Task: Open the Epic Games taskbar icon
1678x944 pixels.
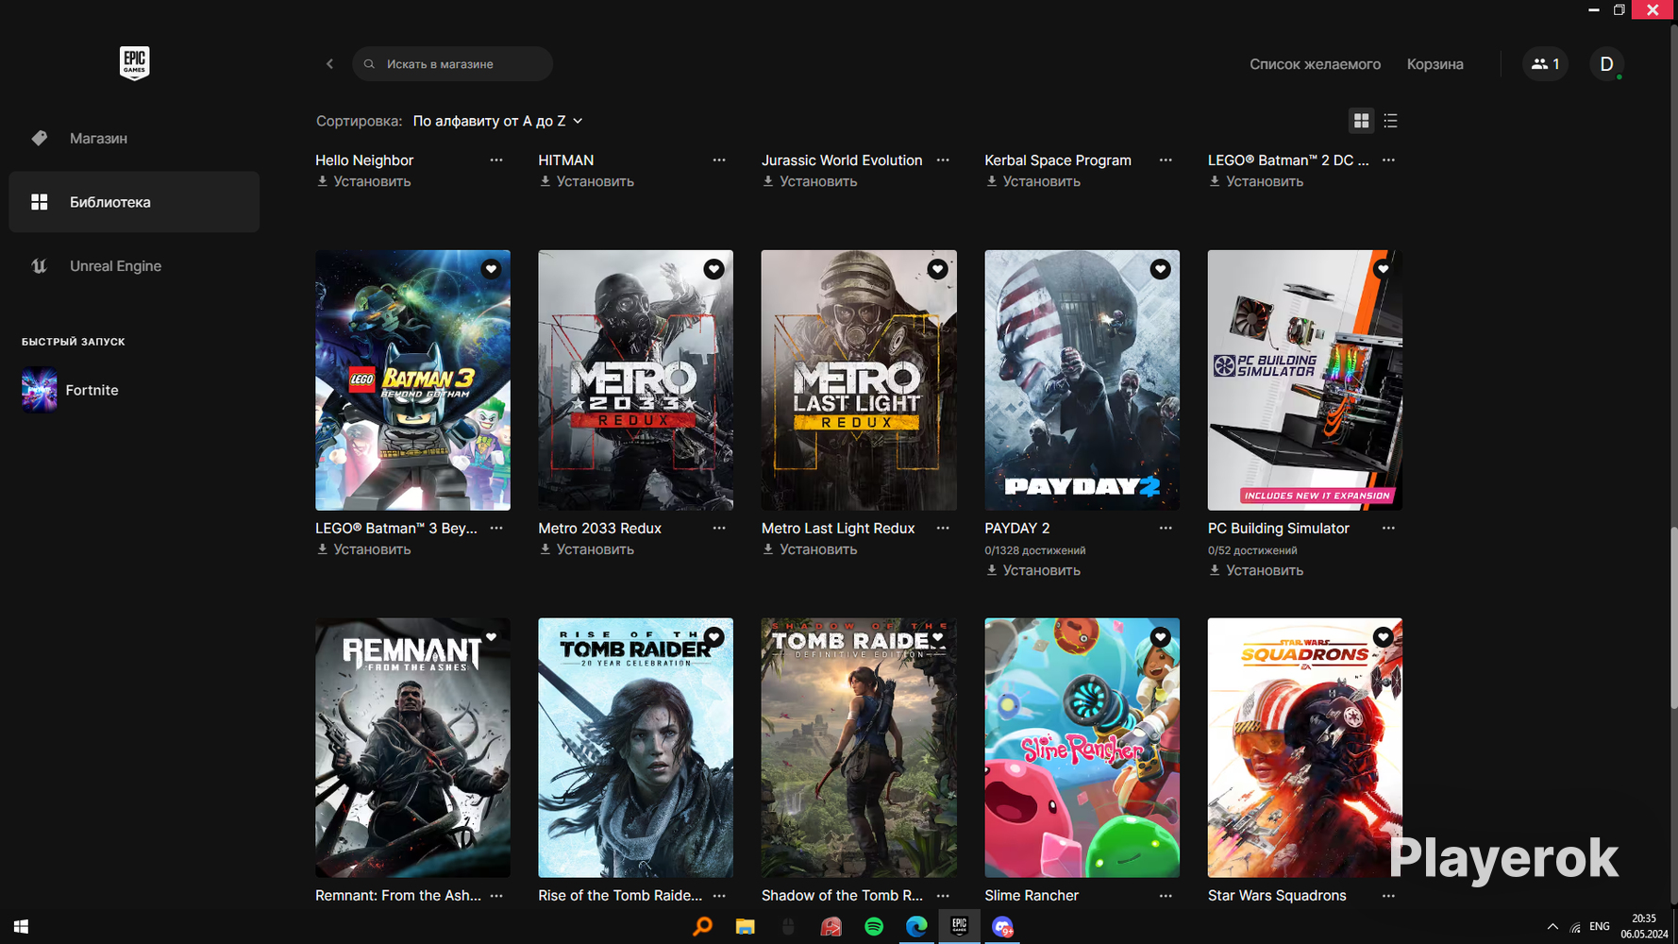Action: [959, 926]
